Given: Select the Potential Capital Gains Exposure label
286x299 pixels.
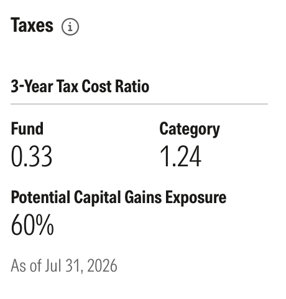Looking at the screenshot, I should pos(119,197).
